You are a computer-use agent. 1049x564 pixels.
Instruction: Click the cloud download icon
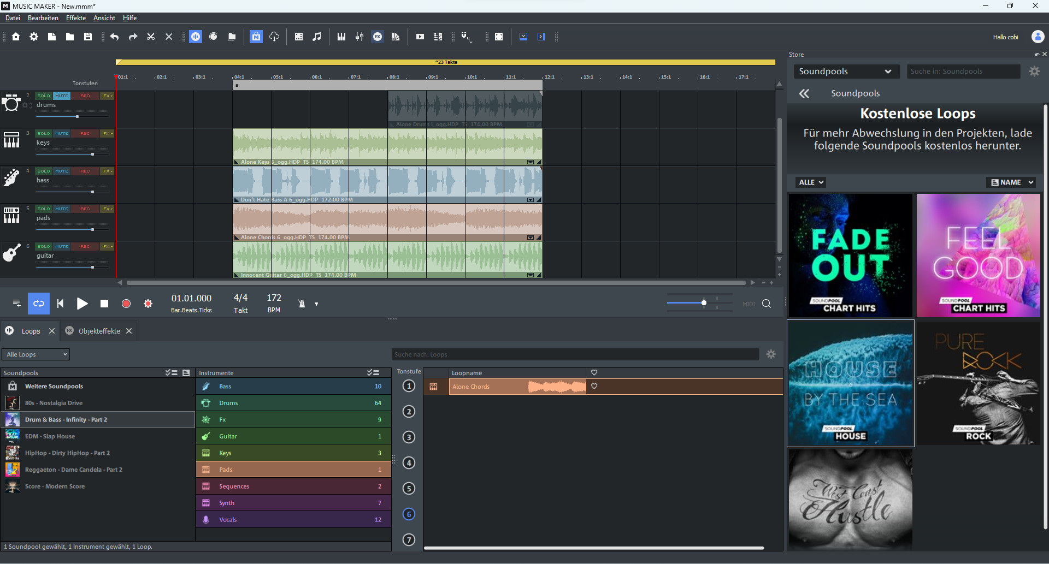(x=274, y=37)
